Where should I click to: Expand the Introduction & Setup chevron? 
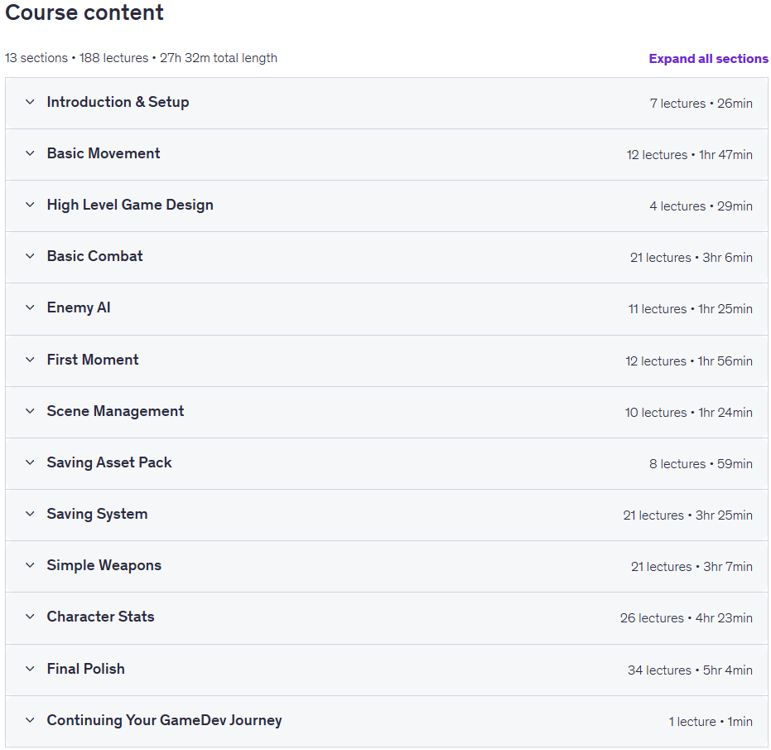tap(30, 102)
